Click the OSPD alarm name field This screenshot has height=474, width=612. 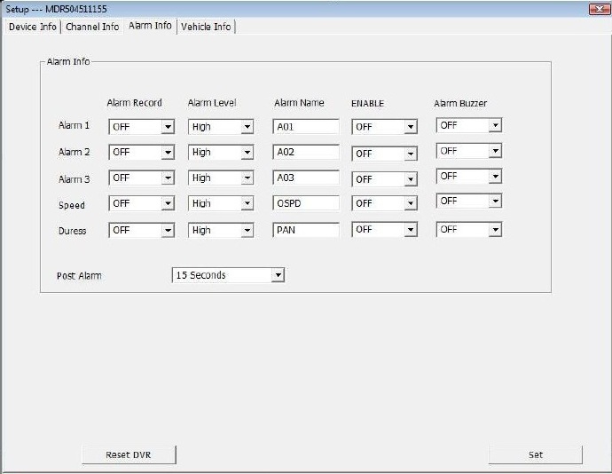click(306, 203)
